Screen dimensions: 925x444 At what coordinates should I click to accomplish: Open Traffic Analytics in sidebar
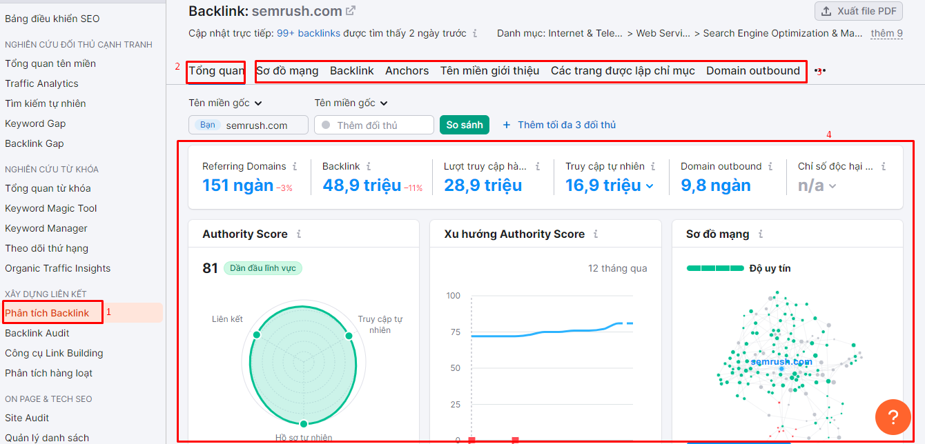click(41, 83)
